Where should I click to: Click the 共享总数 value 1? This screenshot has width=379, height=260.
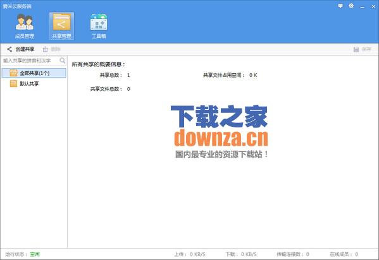point(128,75)
